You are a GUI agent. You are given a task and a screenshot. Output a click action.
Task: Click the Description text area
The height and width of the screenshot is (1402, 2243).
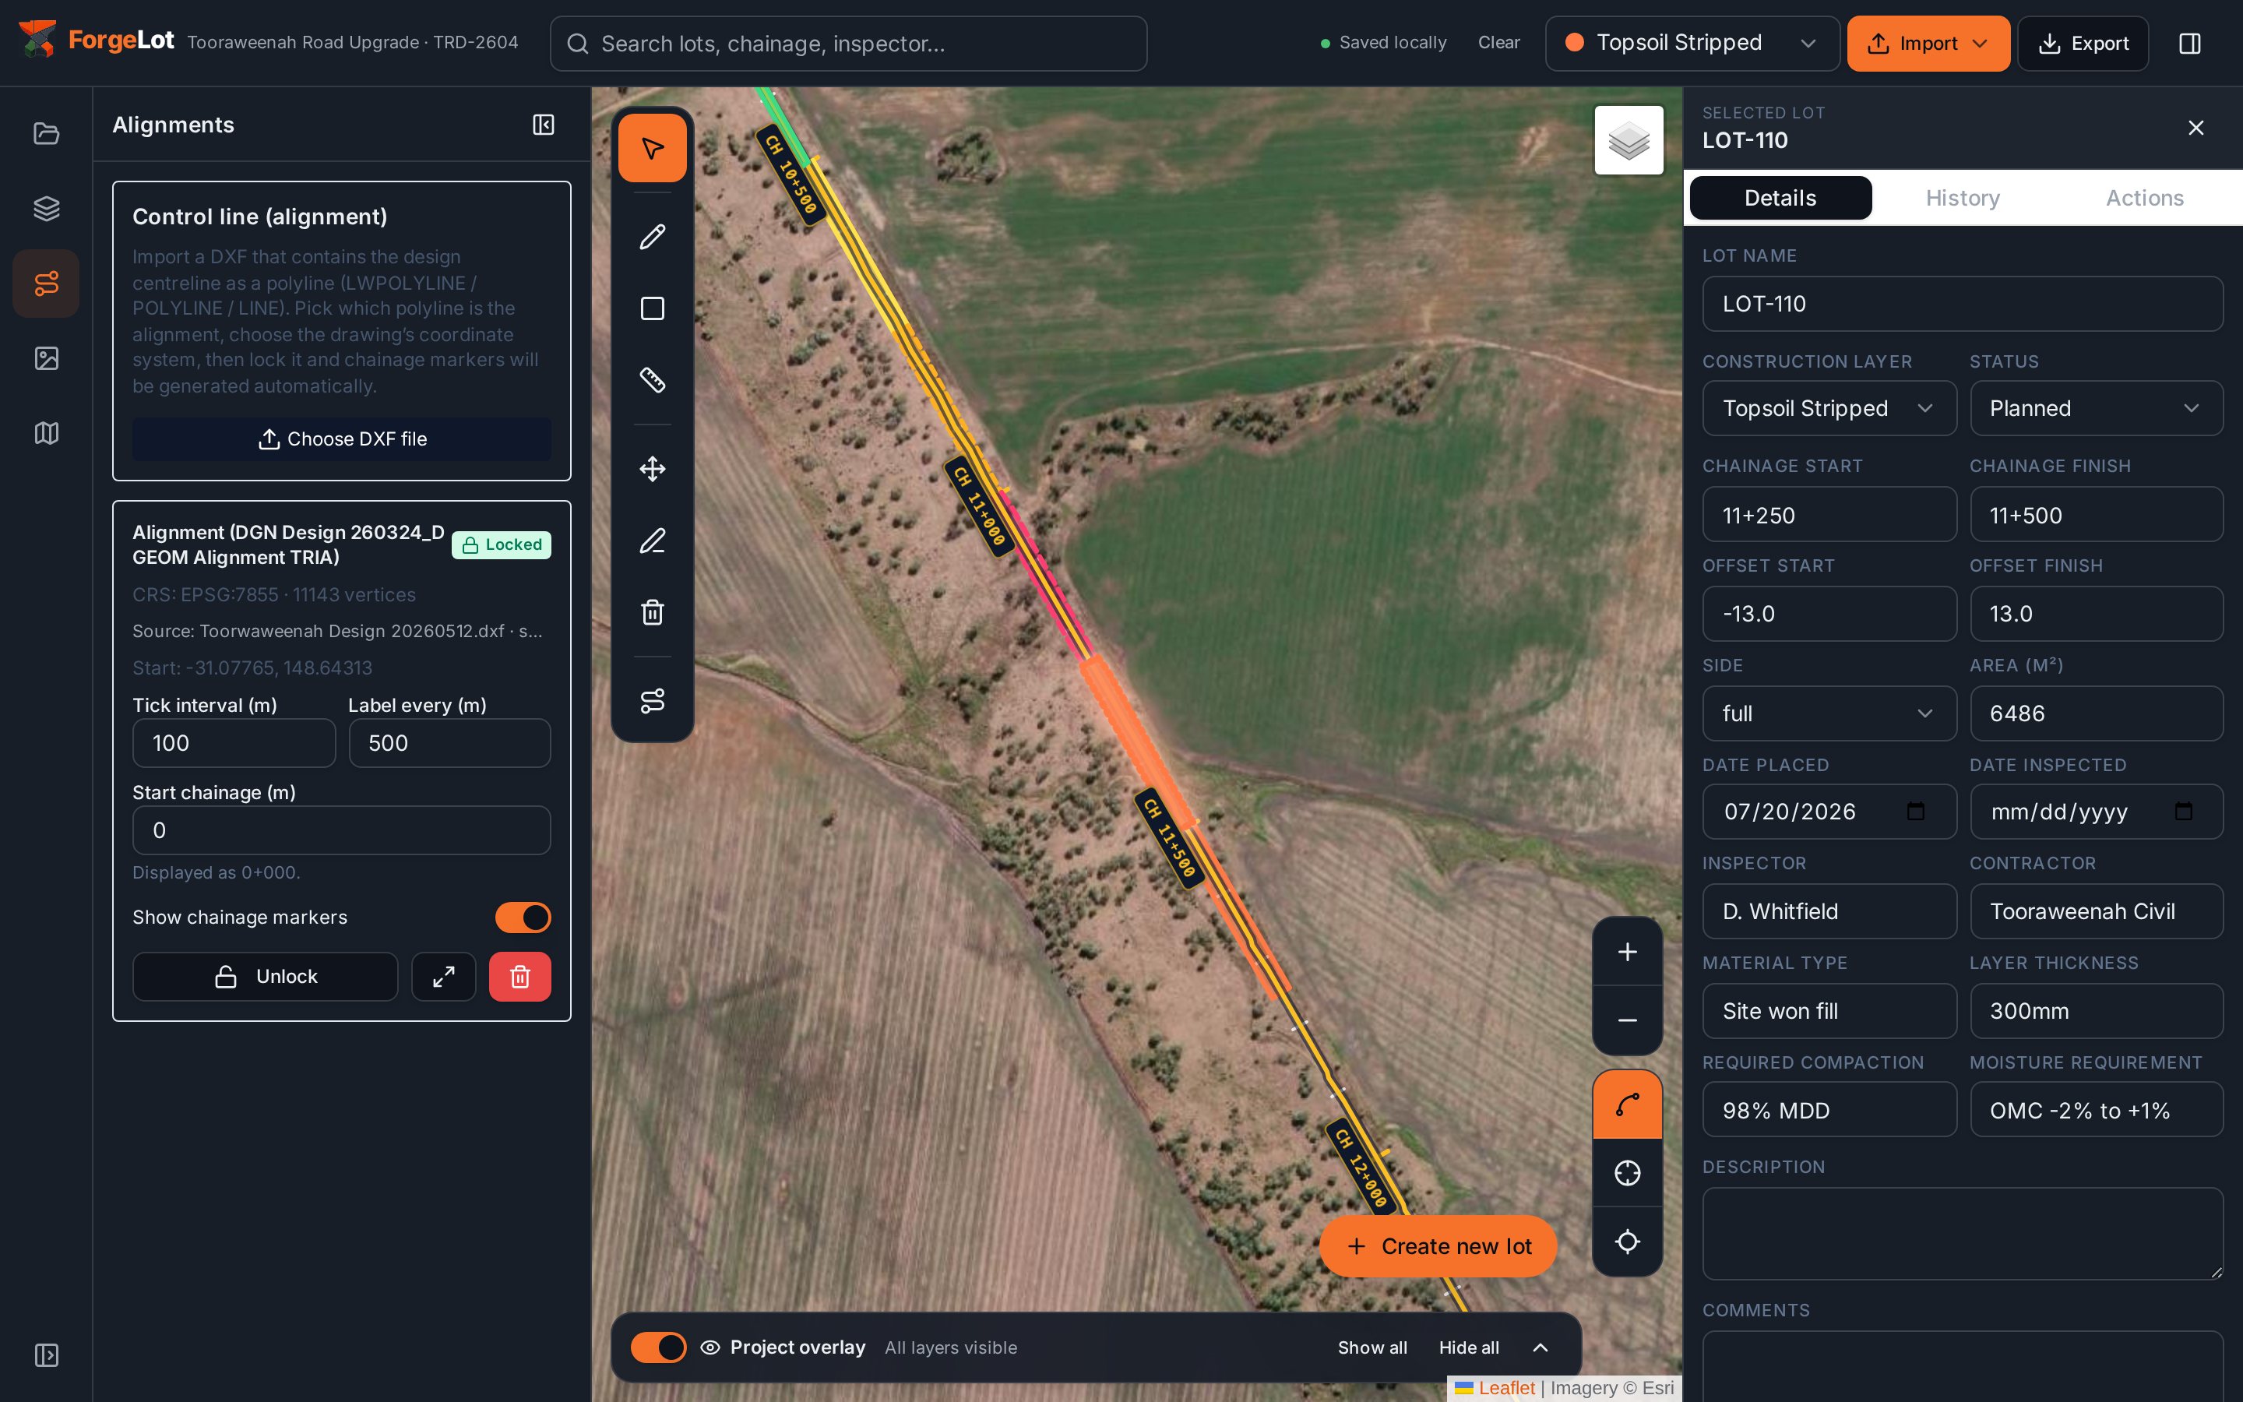point(1962,1233)
